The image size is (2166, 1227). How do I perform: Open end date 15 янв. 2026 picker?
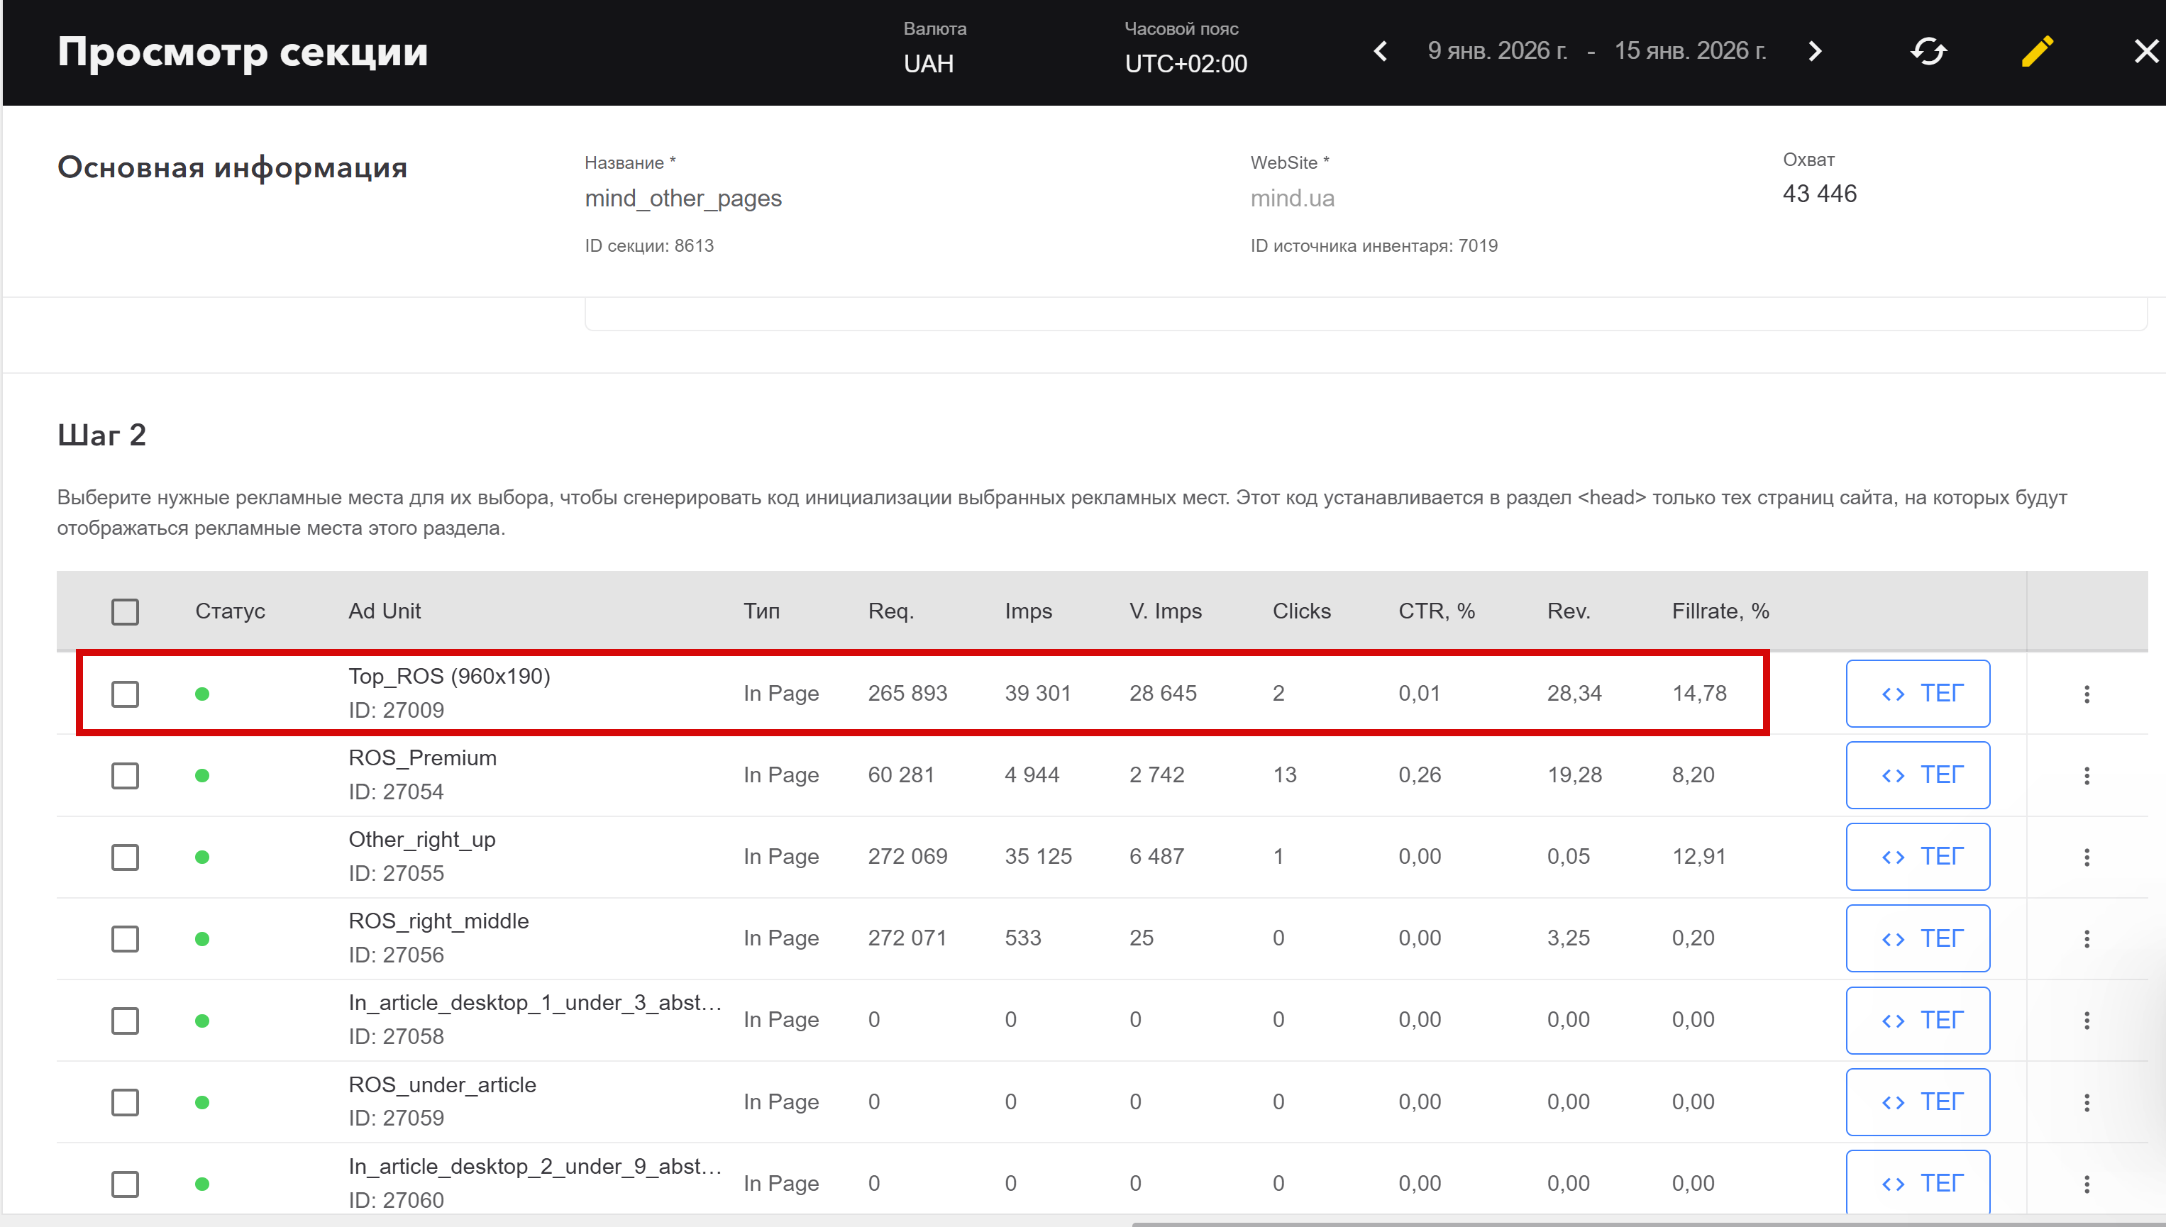(1689, 51)
